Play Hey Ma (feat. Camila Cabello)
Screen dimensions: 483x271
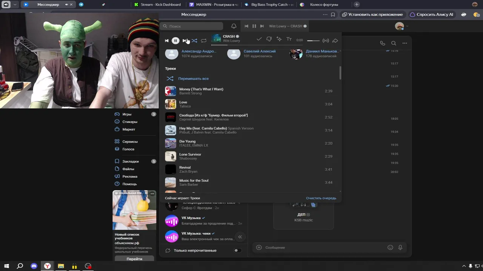tap(249, 130)
